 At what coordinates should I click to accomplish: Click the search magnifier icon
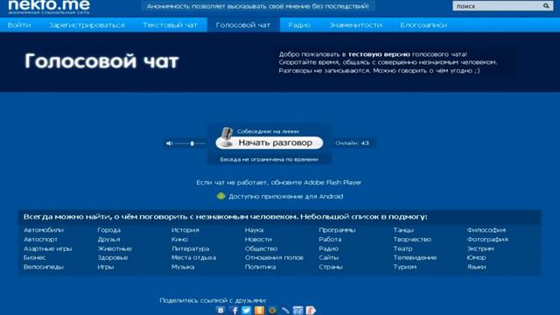546,6
